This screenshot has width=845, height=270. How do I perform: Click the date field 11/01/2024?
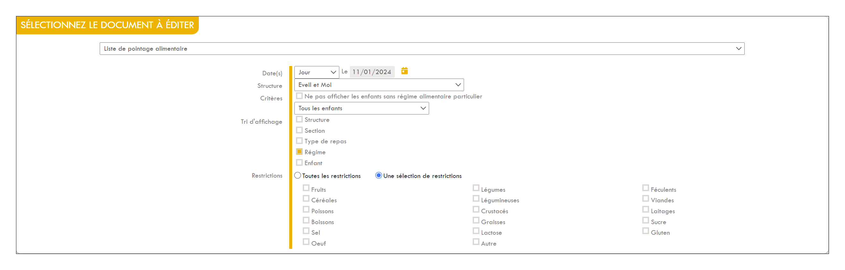pyautogui.click(x=372, y=72)
